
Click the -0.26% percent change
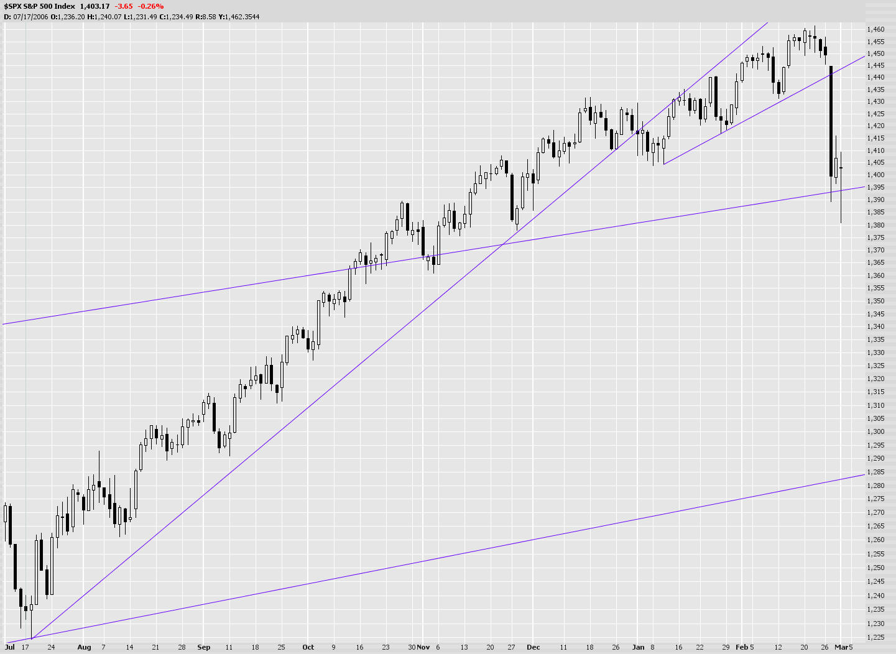coord(151,6)
